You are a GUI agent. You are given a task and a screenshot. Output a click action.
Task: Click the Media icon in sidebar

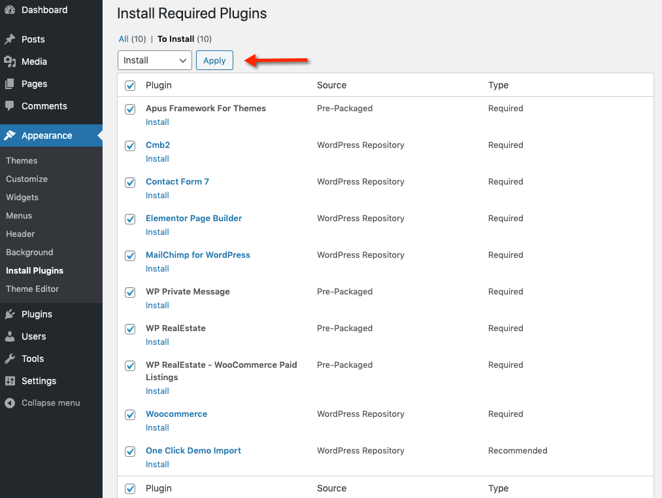point(10,62)
